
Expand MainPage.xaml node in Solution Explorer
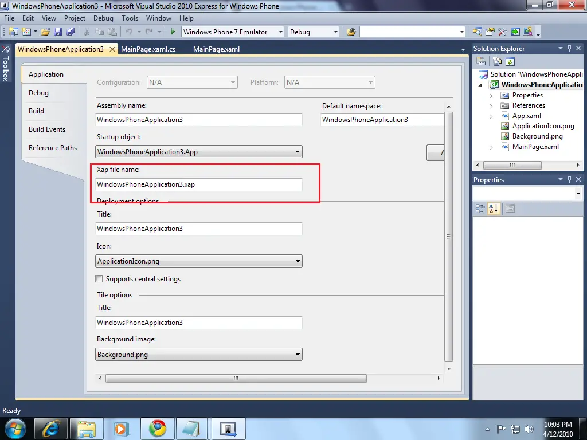click(x=491, y=147)
